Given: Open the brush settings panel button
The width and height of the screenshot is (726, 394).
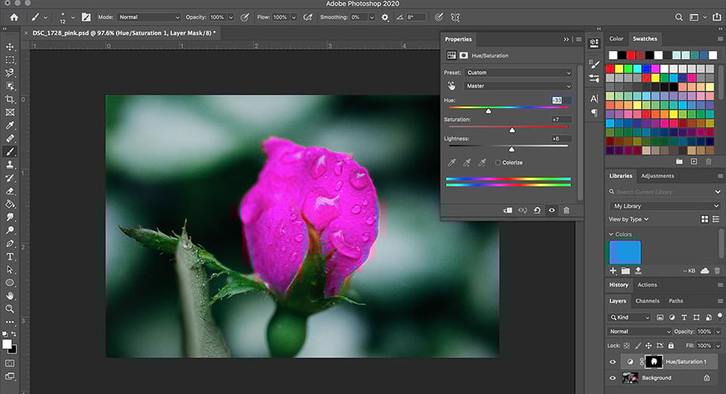Looking at the screenshot, I should [x=86, y=17].
